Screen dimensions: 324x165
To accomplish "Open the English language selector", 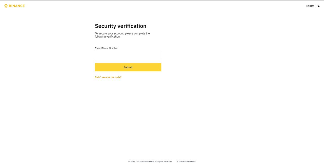I will pos(310,6).
